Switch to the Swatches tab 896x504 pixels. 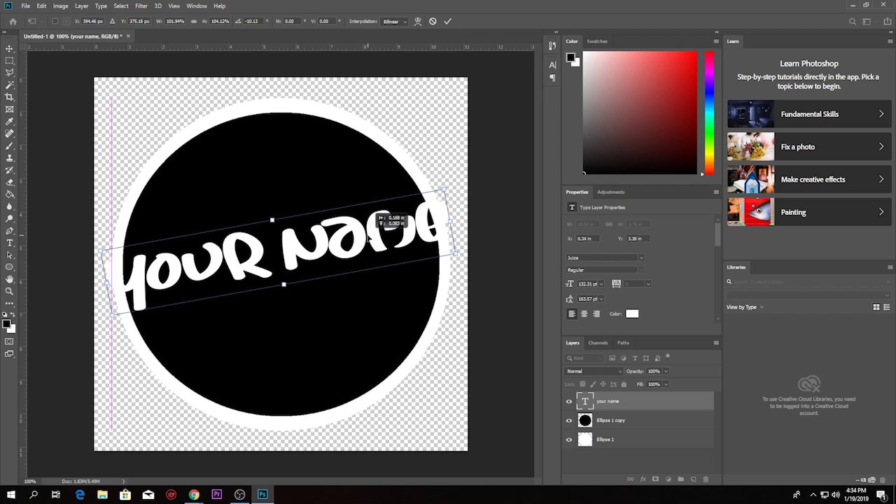(x=597, y=41)
